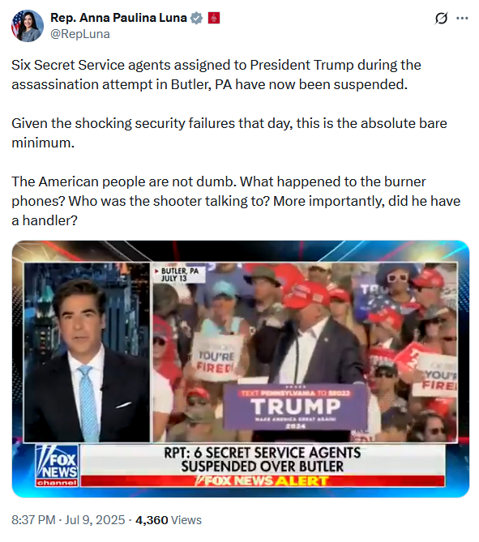This screenshot has height=542, width=479.
Task: Open the Rep. Anna Paulina Luna display name
Action: click(x=118, y=18)
